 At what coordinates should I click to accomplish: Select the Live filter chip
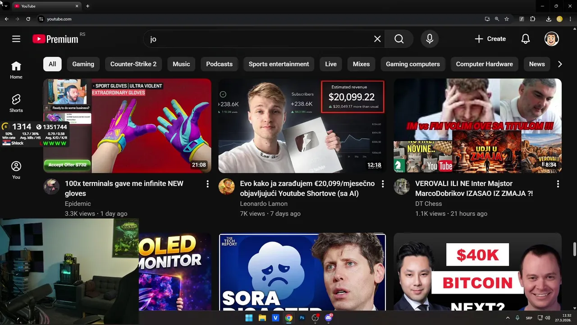coord(331,64)
